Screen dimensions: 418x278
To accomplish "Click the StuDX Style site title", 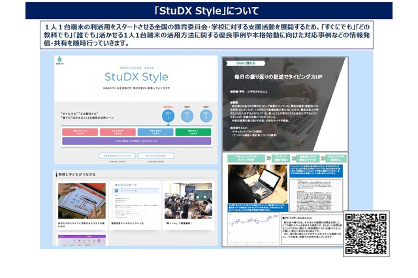I will (x=137, y=77).
